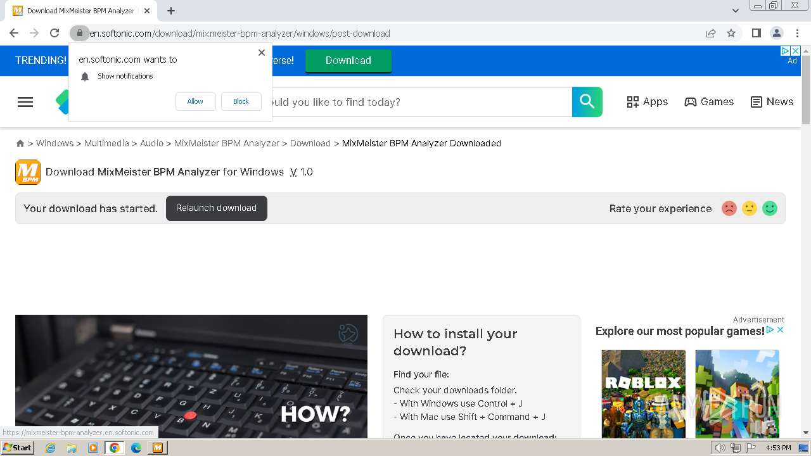Open the tab search chevron
The height and width of the screenshot is (456, 811).
coord(736,11)
